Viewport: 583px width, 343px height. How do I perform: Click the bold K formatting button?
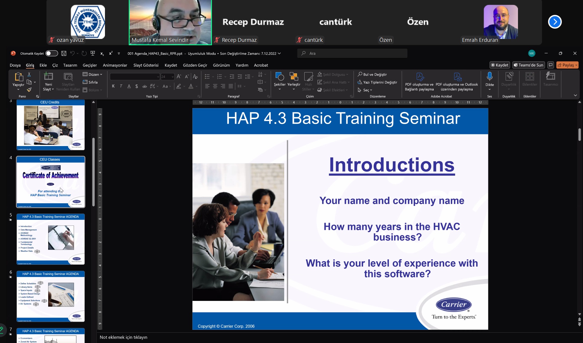click(x=113, y=86)
